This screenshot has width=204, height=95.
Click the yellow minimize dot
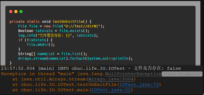click(x=16, y=12)
